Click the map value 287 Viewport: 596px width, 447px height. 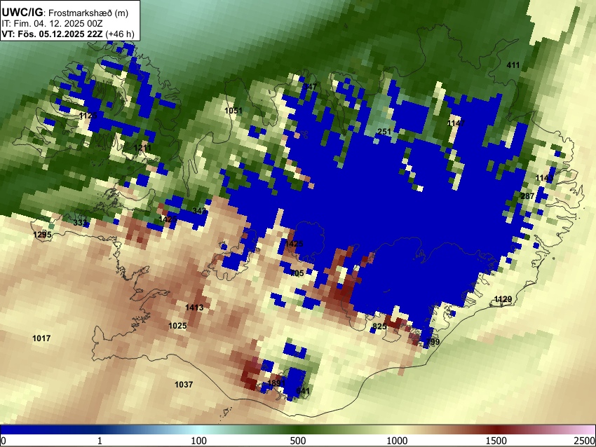(527, 196)
